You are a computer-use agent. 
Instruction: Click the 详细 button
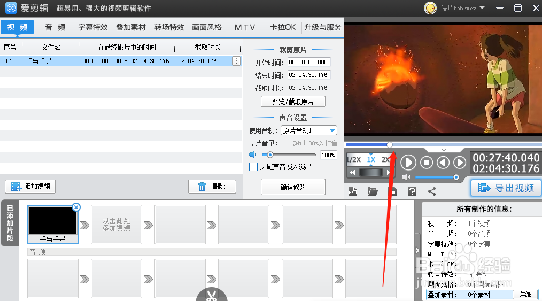[x=525, y=295]
